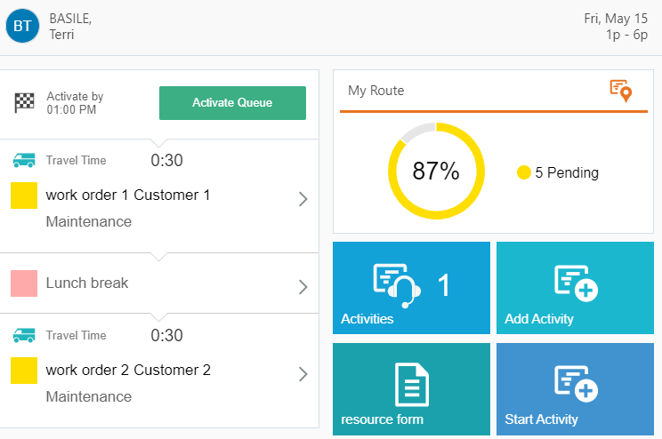662x439 pixels.
Task: Open the Activities tile
Action: pos(411,288)
